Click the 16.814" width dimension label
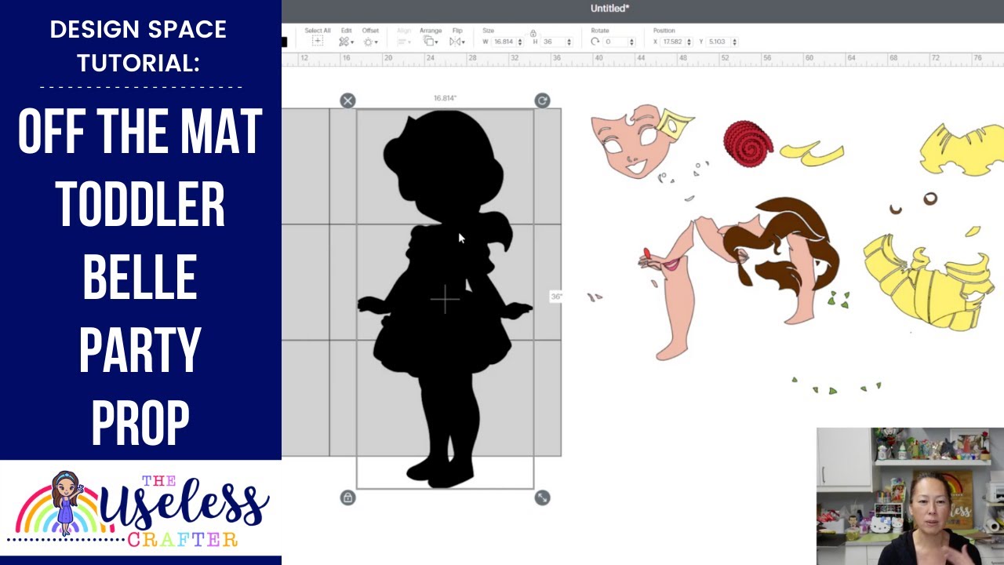This screenshot has width=1004, height=565. [445, 99]
